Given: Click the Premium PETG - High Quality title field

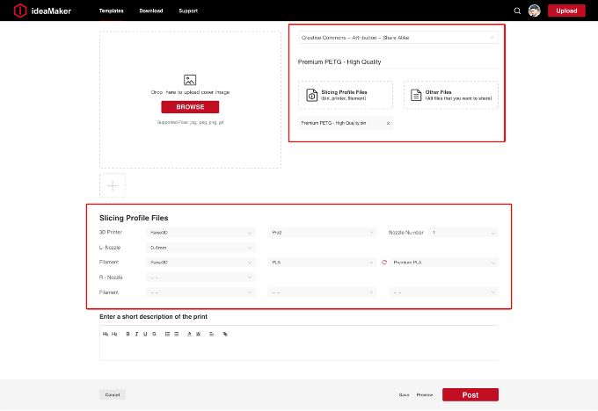Looking at the screenshot, I should 397,61.
